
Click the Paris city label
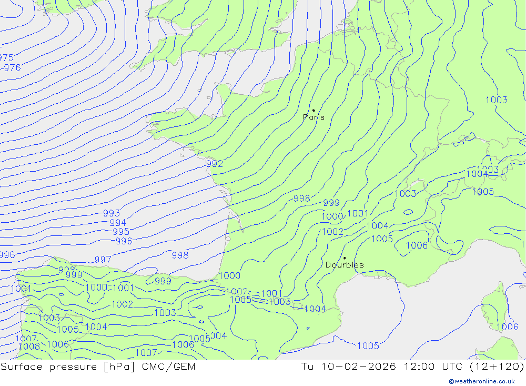point(313,117)
